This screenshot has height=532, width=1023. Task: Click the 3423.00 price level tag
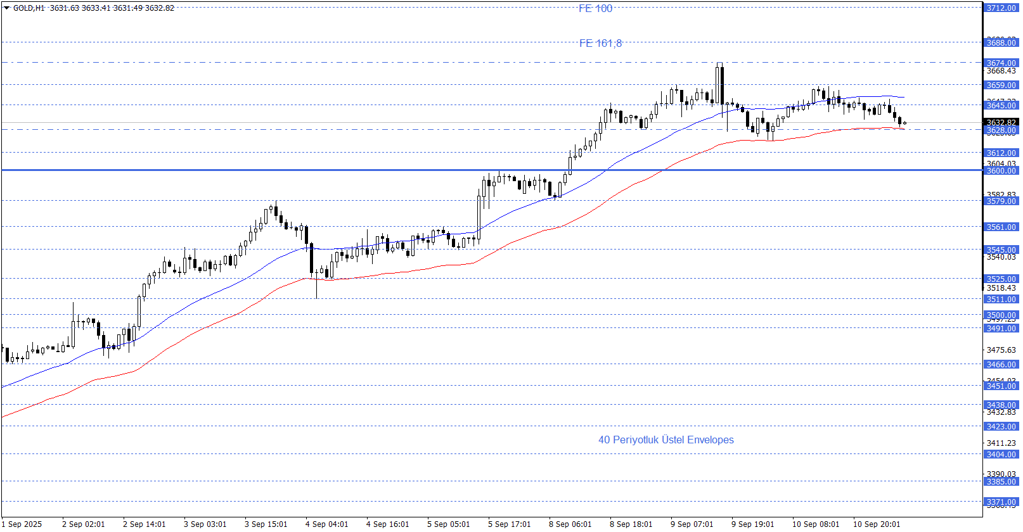coord(1001,427)
